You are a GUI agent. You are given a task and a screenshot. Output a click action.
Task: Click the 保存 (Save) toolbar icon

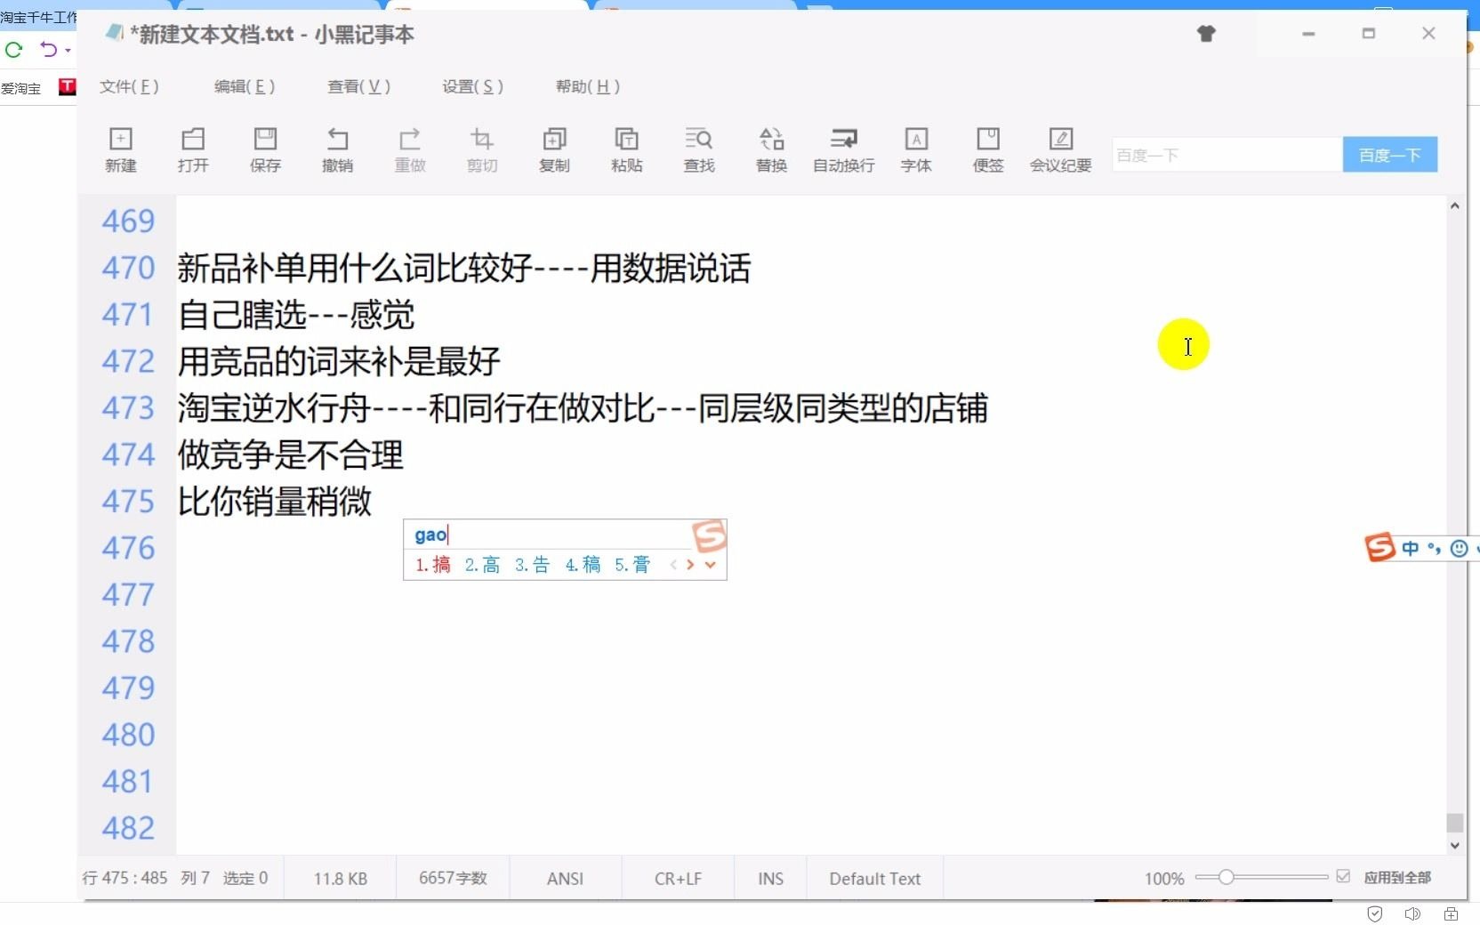coord(265,149)
